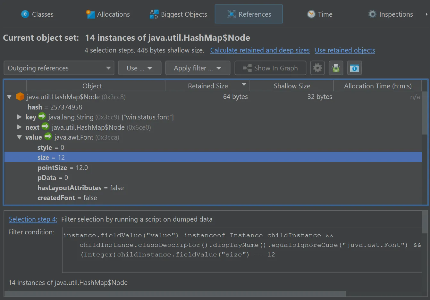Select the hash = 257374958 row
This screenshot has height=300, width=430.
pyautogui.click(x=213, y=107)
